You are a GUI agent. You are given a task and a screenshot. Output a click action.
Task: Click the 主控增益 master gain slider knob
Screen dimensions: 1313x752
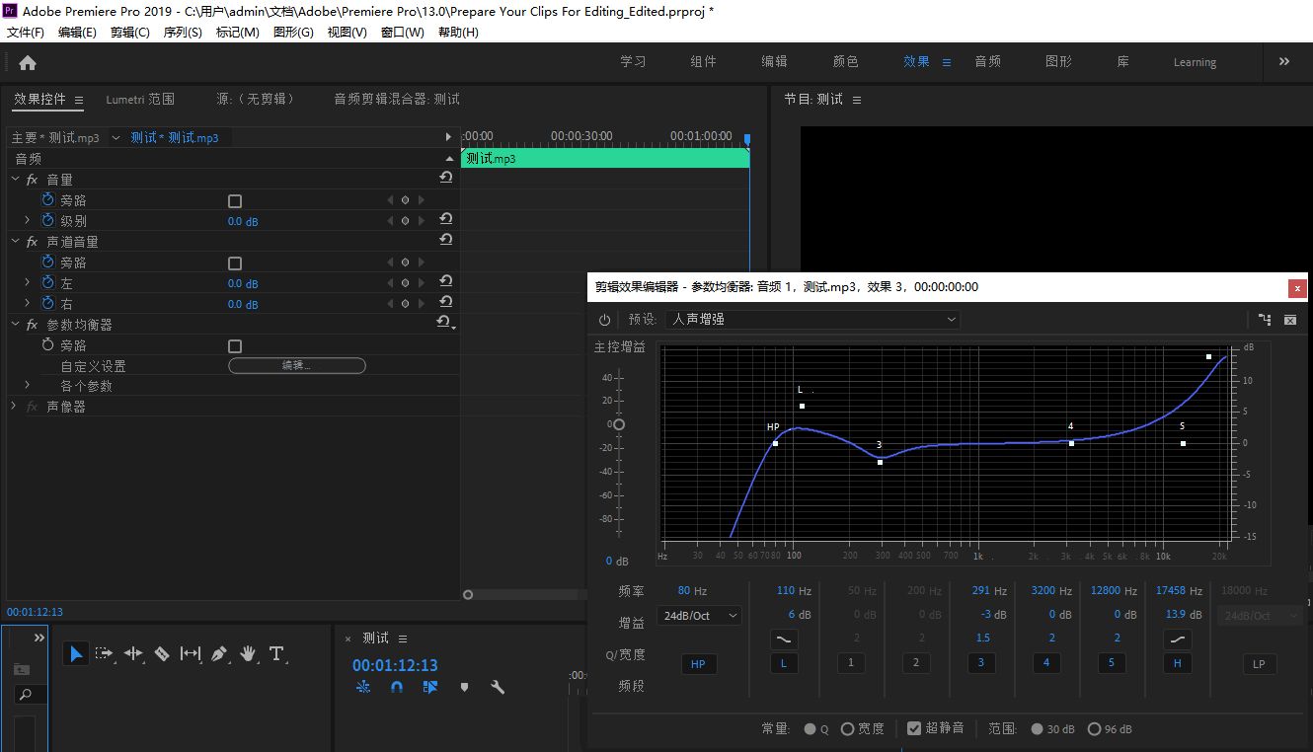click(x=618, y=424)
